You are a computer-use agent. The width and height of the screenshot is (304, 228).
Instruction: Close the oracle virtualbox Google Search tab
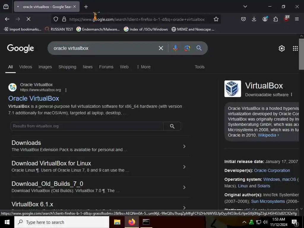tap(75, 7)
